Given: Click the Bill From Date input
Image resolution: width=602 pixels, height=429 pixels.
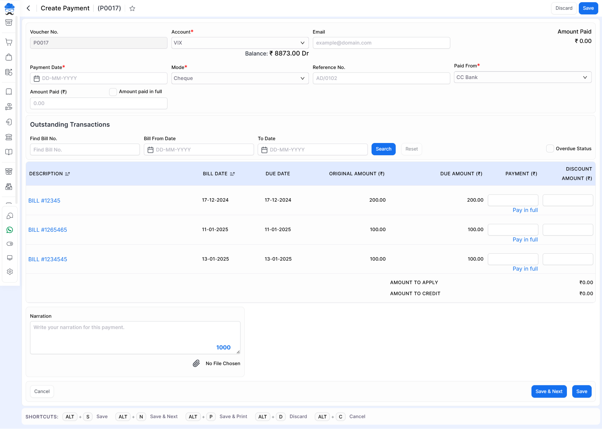Looking at the screenshot, I should (x=199, y=150).
